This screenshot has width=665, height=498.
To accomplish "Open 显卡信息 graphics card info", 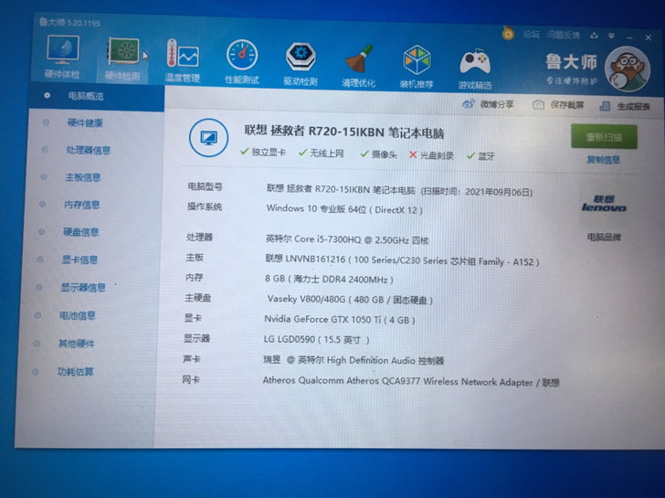I will [79, 260].
